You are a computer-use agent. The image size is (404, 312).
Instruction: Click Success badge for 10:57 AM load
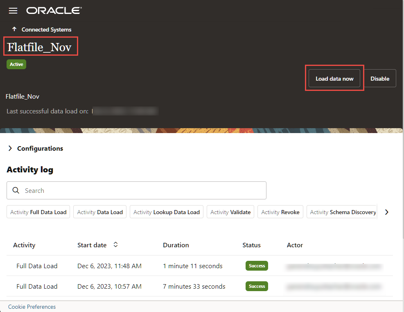point(257,286)
